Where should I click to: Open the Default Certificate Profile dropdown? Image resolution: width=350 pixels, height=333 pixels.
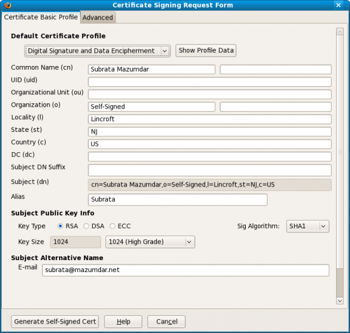[x=98, y=51]
